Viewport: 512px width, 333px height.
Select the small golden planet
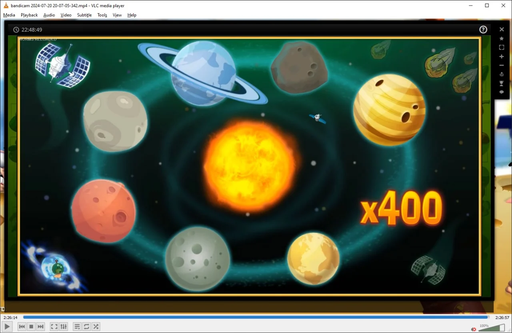pos(313,259)
